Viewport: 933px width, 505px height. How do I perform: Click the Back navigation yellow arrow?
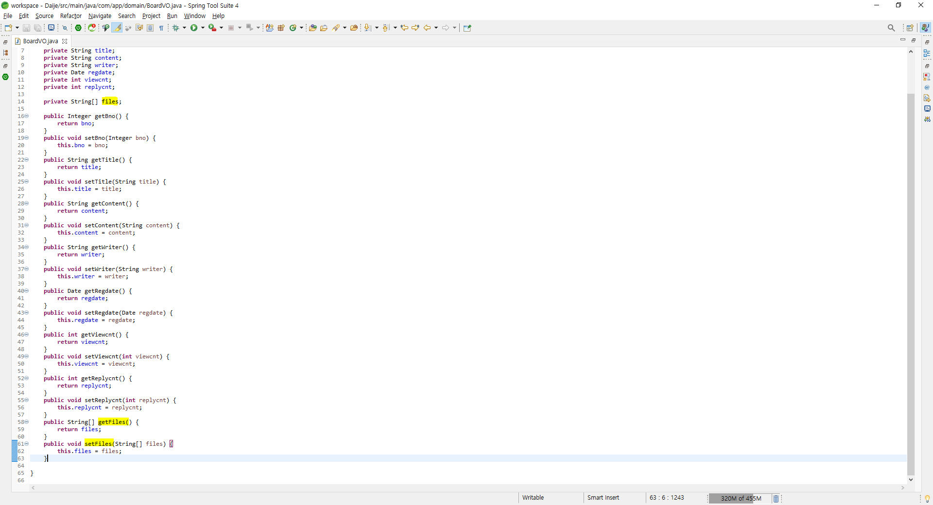[x=427, y=28]
